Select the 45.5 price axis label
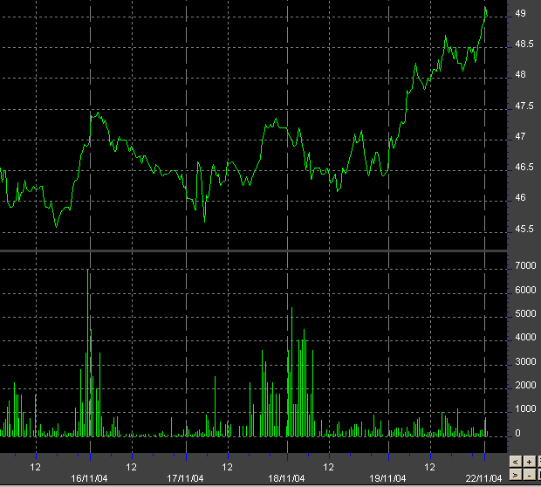 point(524,230)
